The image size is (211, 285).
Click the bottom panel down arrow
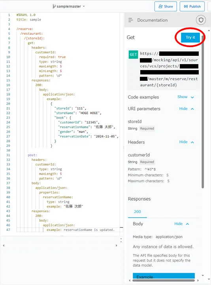[121, 242]
